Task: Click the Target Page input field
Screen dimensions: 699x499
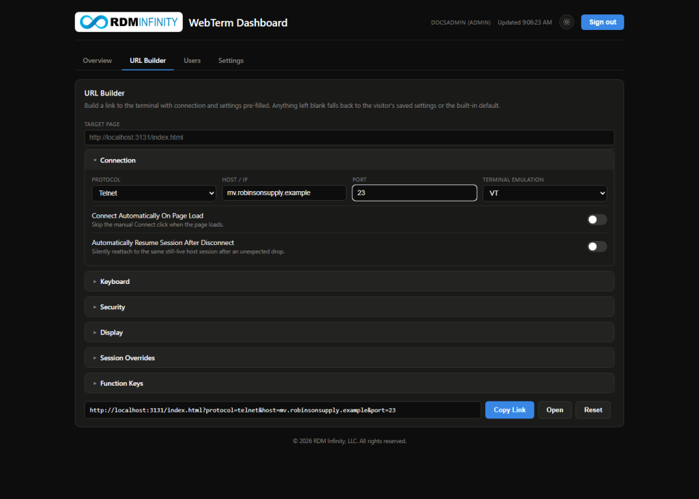Action: coord(349,137)
